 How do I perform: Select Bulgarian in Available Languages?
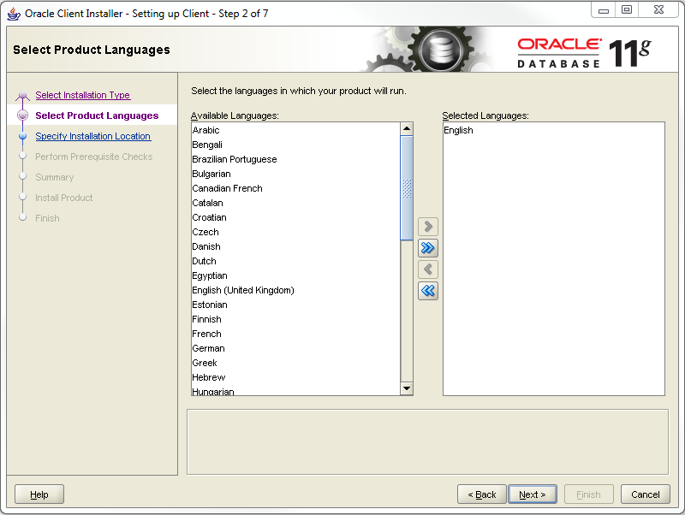[295, 174]
